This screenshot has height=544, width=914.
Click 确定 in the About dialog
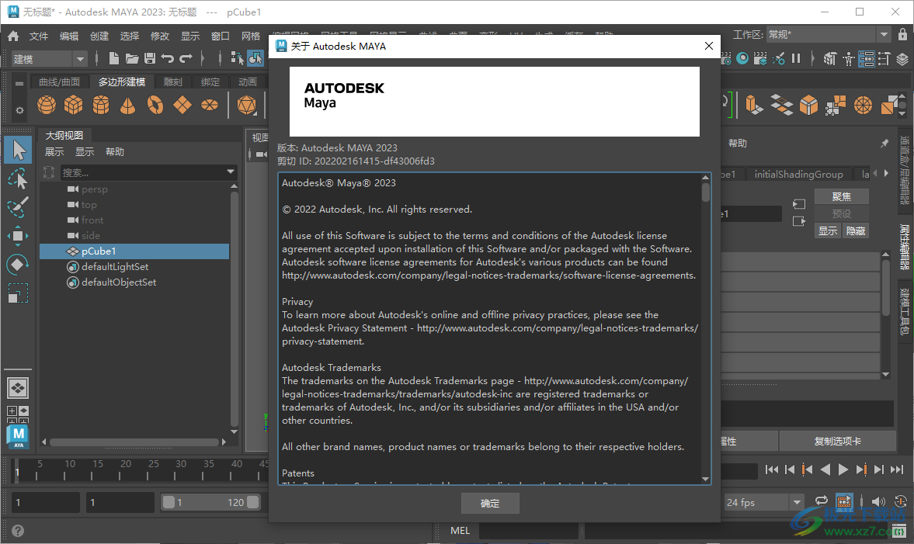coord(490,503)
